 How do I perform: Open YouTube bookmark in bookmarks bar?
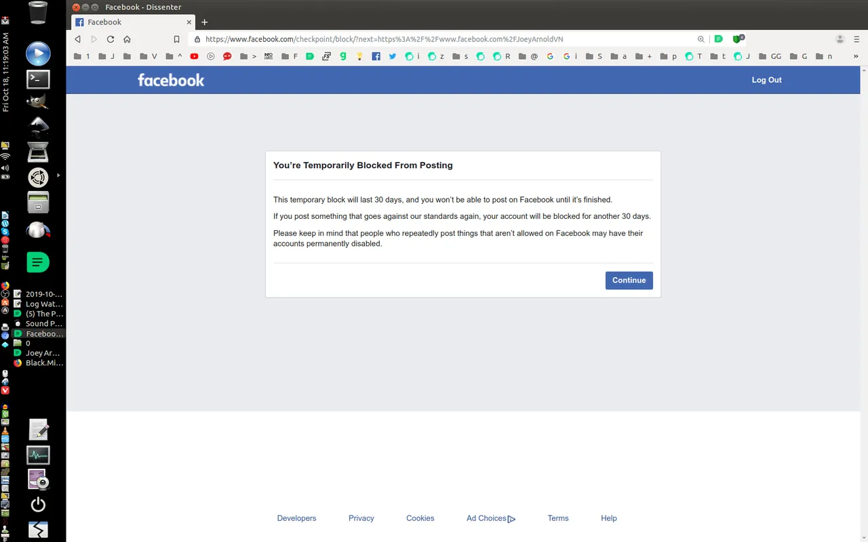195,56
